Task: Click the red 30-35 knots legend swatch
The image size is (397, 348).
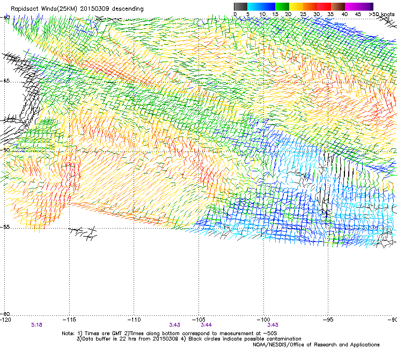Action: pos(324,6)
